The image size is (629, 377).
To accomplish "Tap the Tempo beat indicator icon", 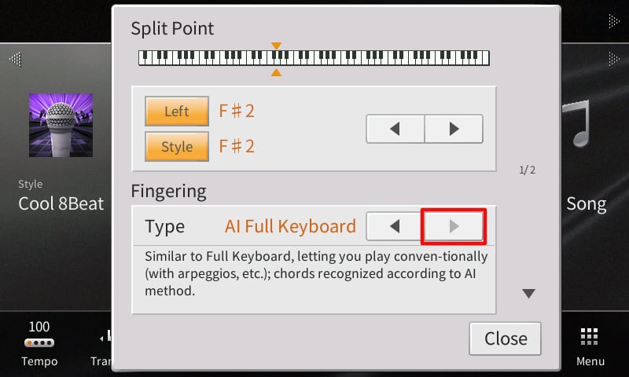I will [39, 343].
